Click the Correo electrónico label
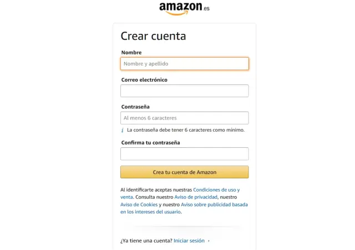Viewport: 355px width, 250px height. (144, 80)
